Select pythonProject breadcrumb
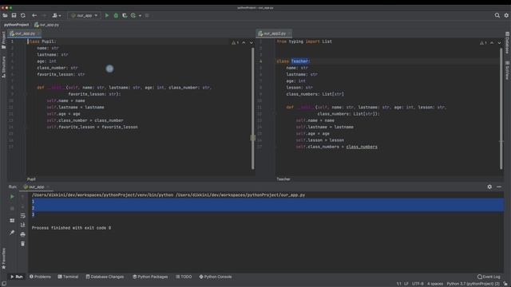Image resolution: width=511 pixels, height=287 pixels. 16,25
